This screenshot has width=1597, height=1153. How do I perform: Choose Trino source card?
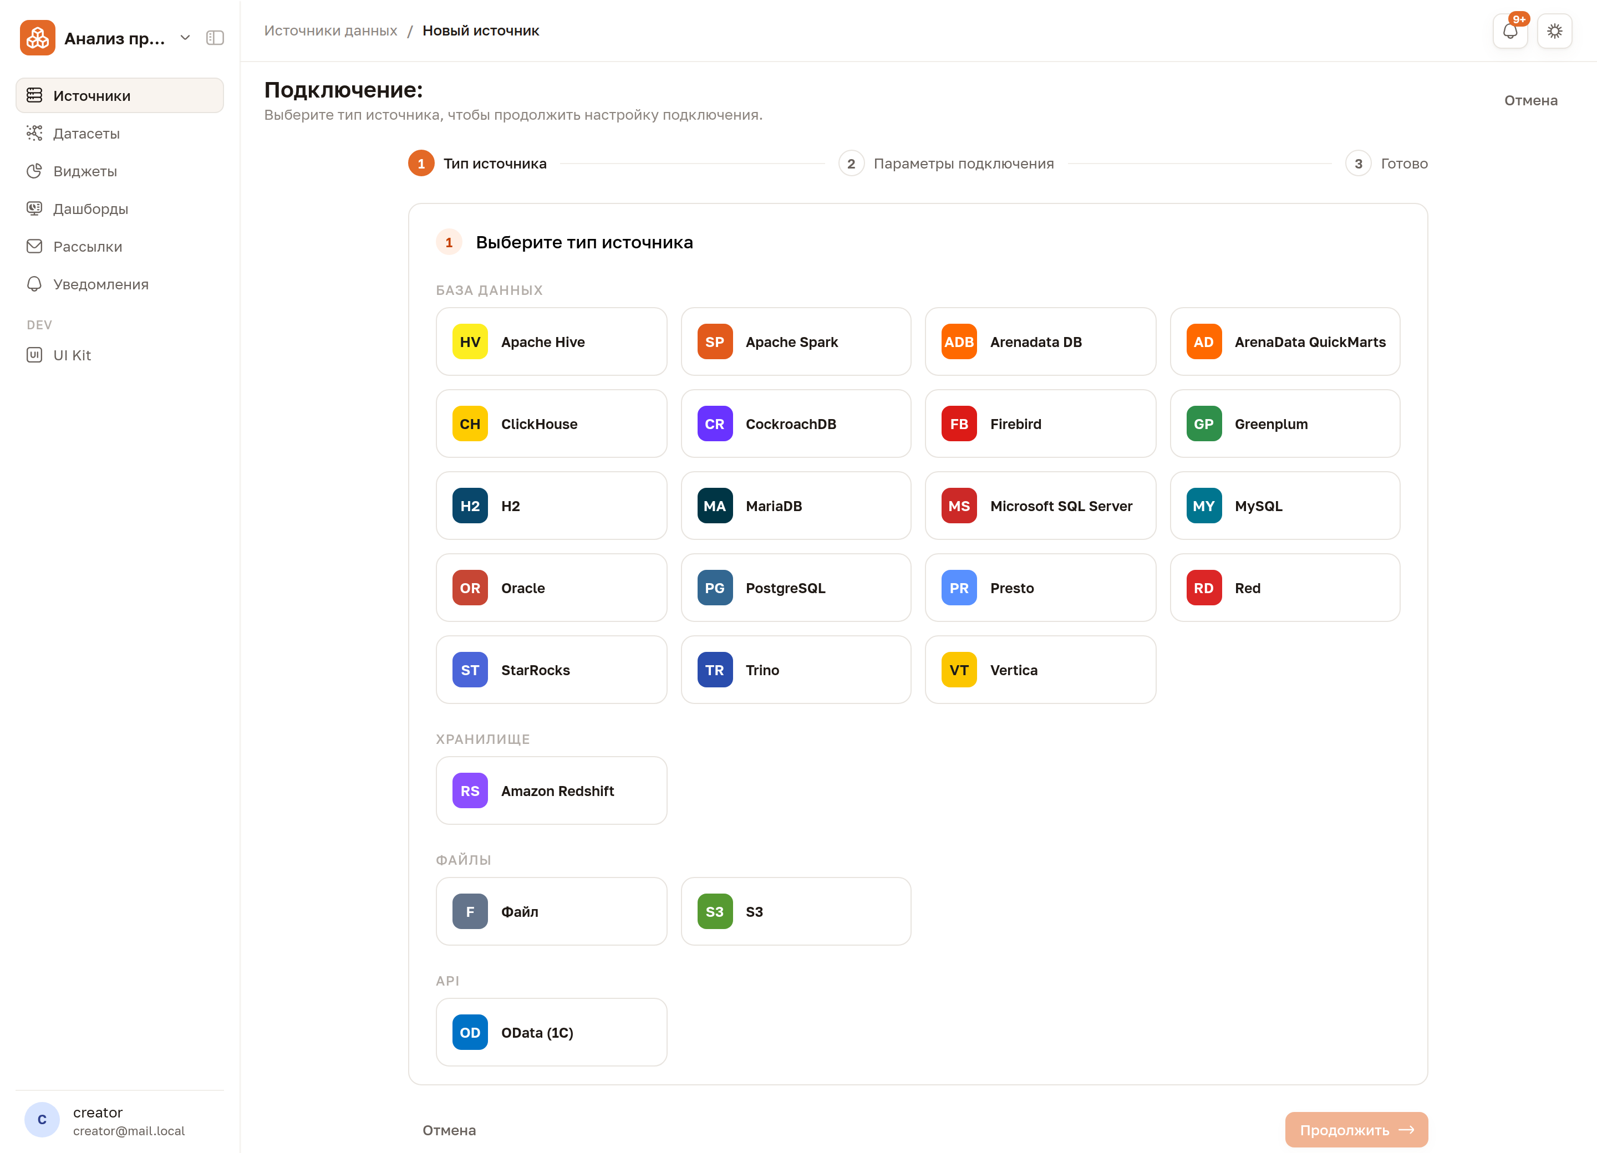(796, 670)
